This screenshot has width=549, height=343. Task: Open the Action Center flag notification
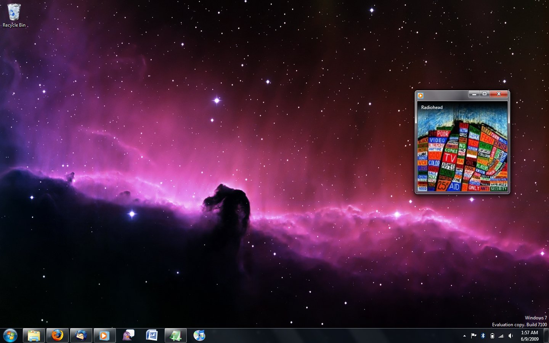pyautogui.click(x=474, y=336)
